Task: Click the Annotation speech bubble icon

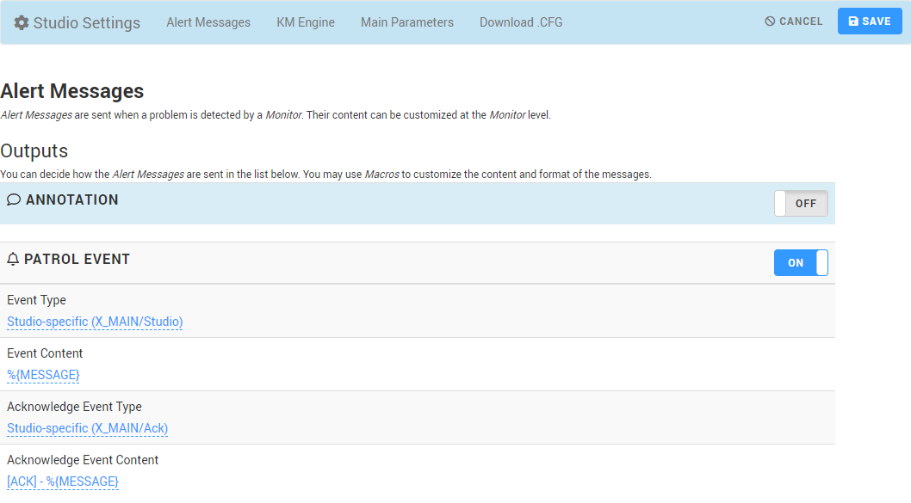Action: [13, 199]
